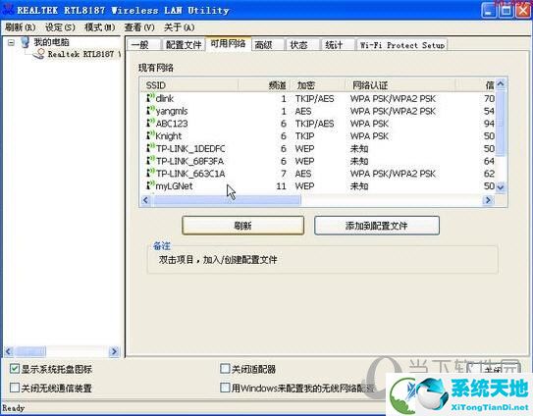Click the yangmls network signal icon
Screen dimensions: 533x416
pos(150,111)
